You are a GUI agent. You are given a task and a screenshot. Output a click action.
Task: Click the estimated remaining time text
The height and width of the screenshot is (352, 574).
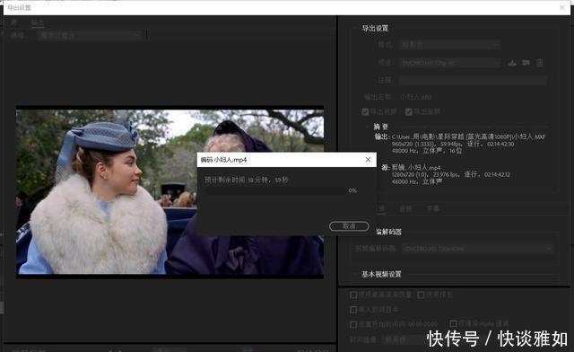click(247, 180)
